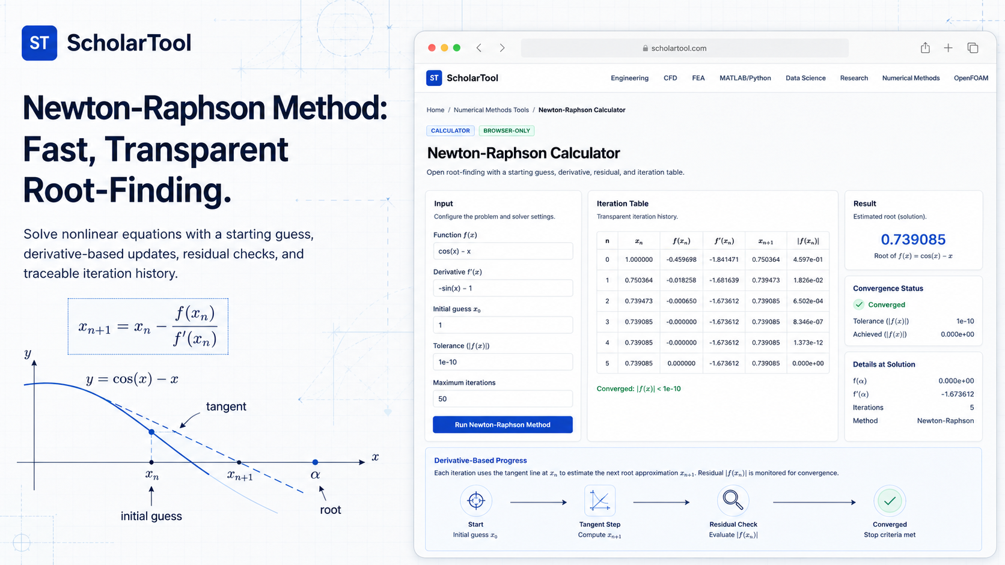Focus the Function f(x) input field
This screenshot has height=565, width=1005.
tap(502, 251)
